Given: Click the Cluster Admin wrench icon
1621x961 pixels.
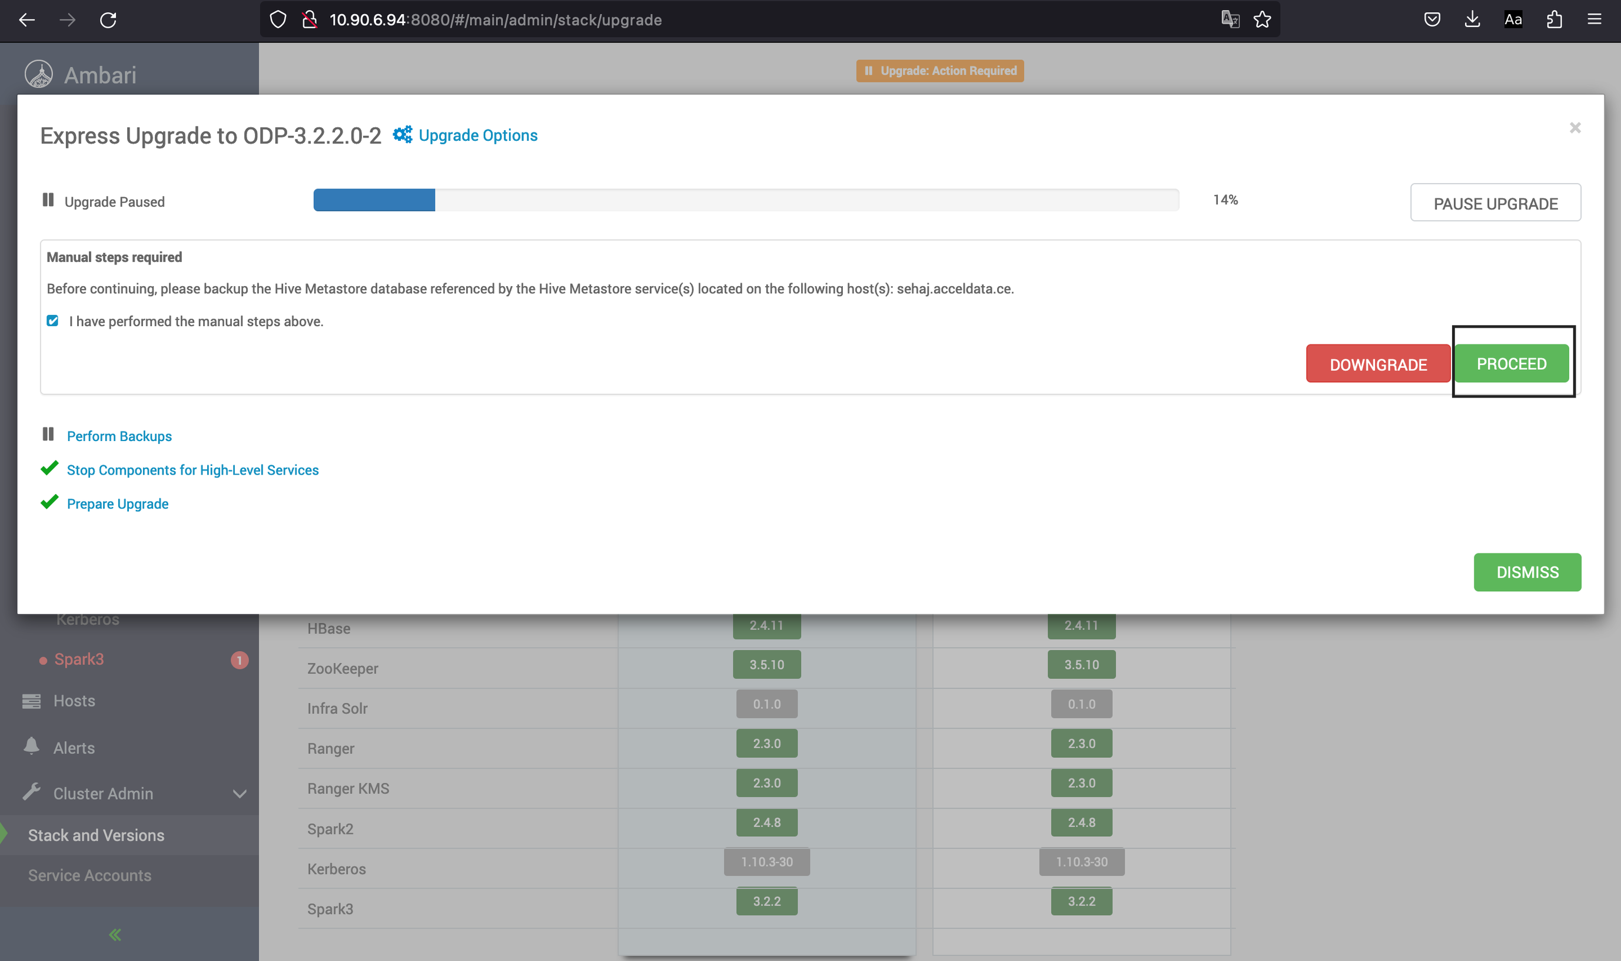Looking at the screenshot, I should [x=31, y=791].
